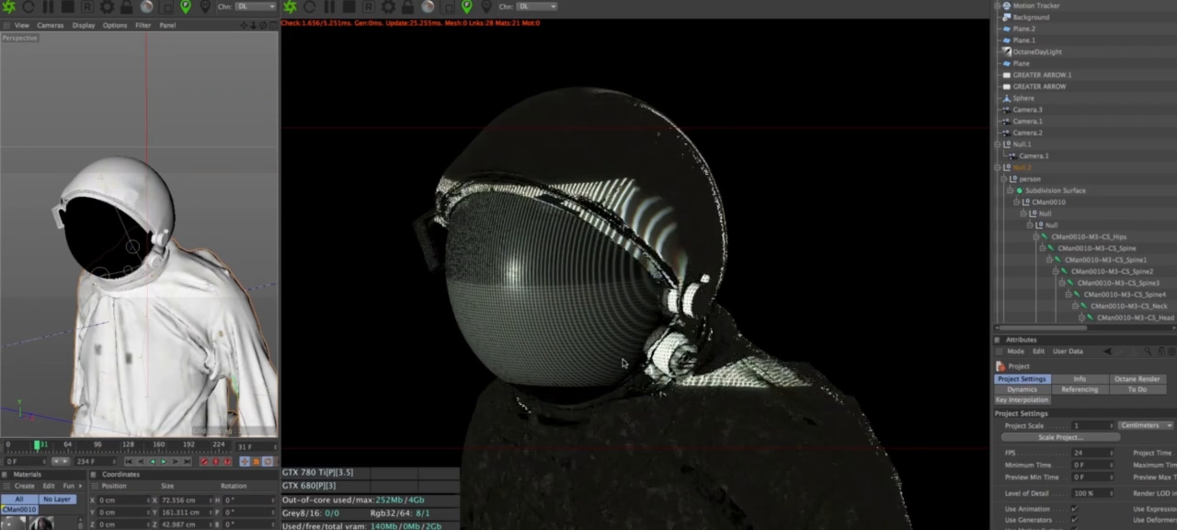
Task: Open the Chn dropdown above the render view
Action: (x=538, y=7)
